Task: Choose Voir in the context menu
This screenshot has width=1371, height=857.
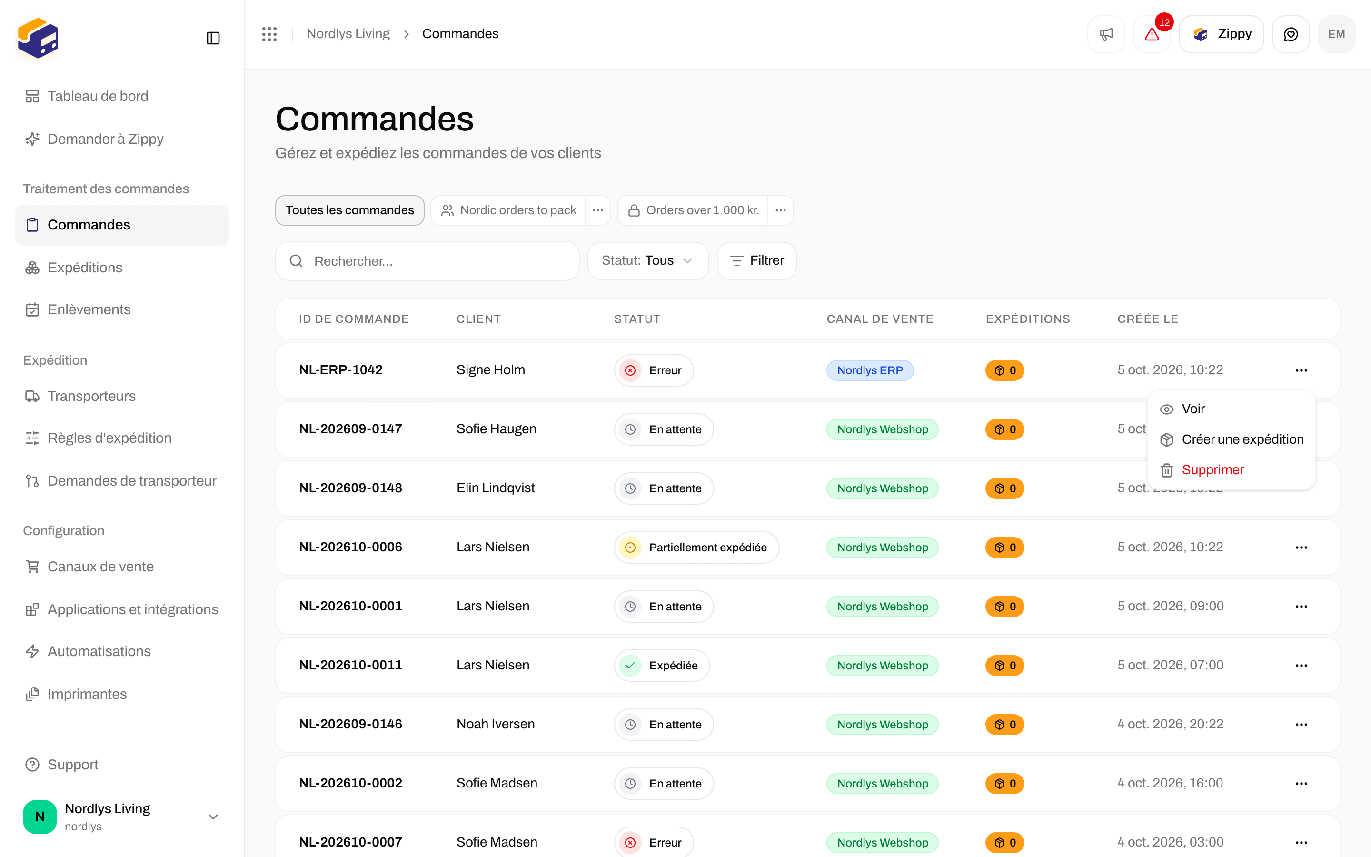Action: pyautogui.click(x=1231, y=409)
